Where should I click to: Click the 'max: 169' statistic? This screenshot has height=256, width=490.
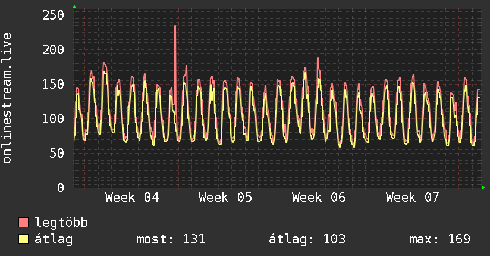click(439, 239)
